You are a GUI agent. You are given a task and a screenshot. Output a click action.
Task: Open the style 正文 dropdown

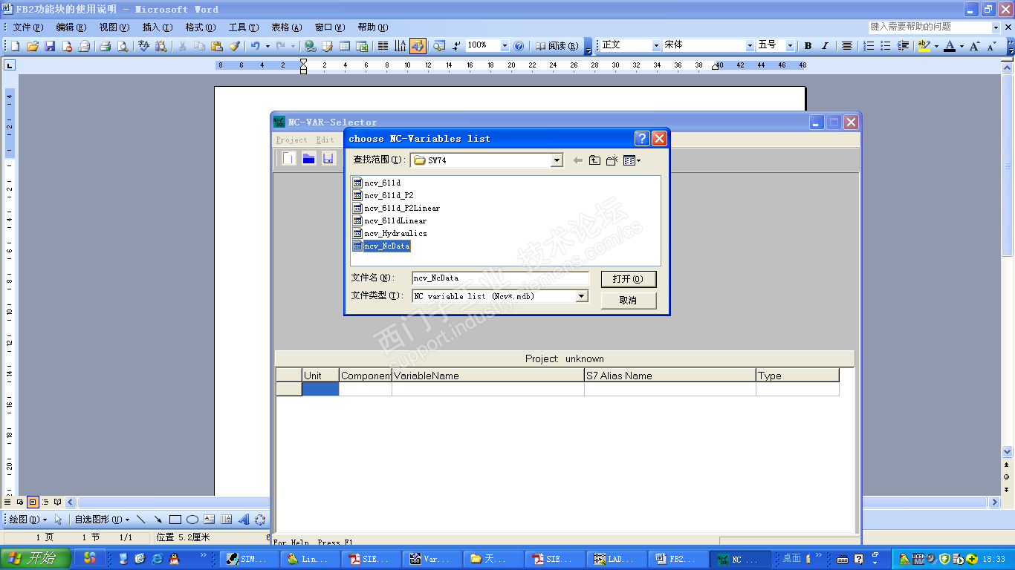click(656, 46)
